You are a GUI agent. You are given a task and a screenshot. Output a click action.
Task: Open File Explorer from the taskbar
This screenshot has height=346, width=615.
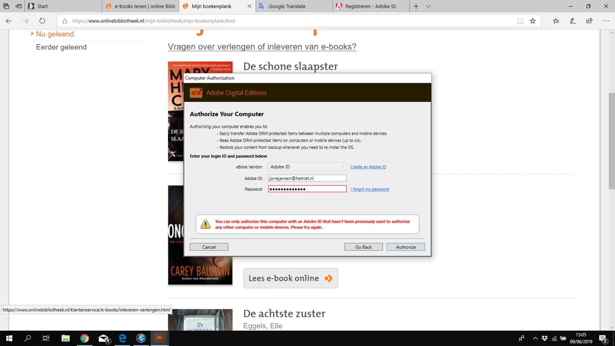point(65,338)
